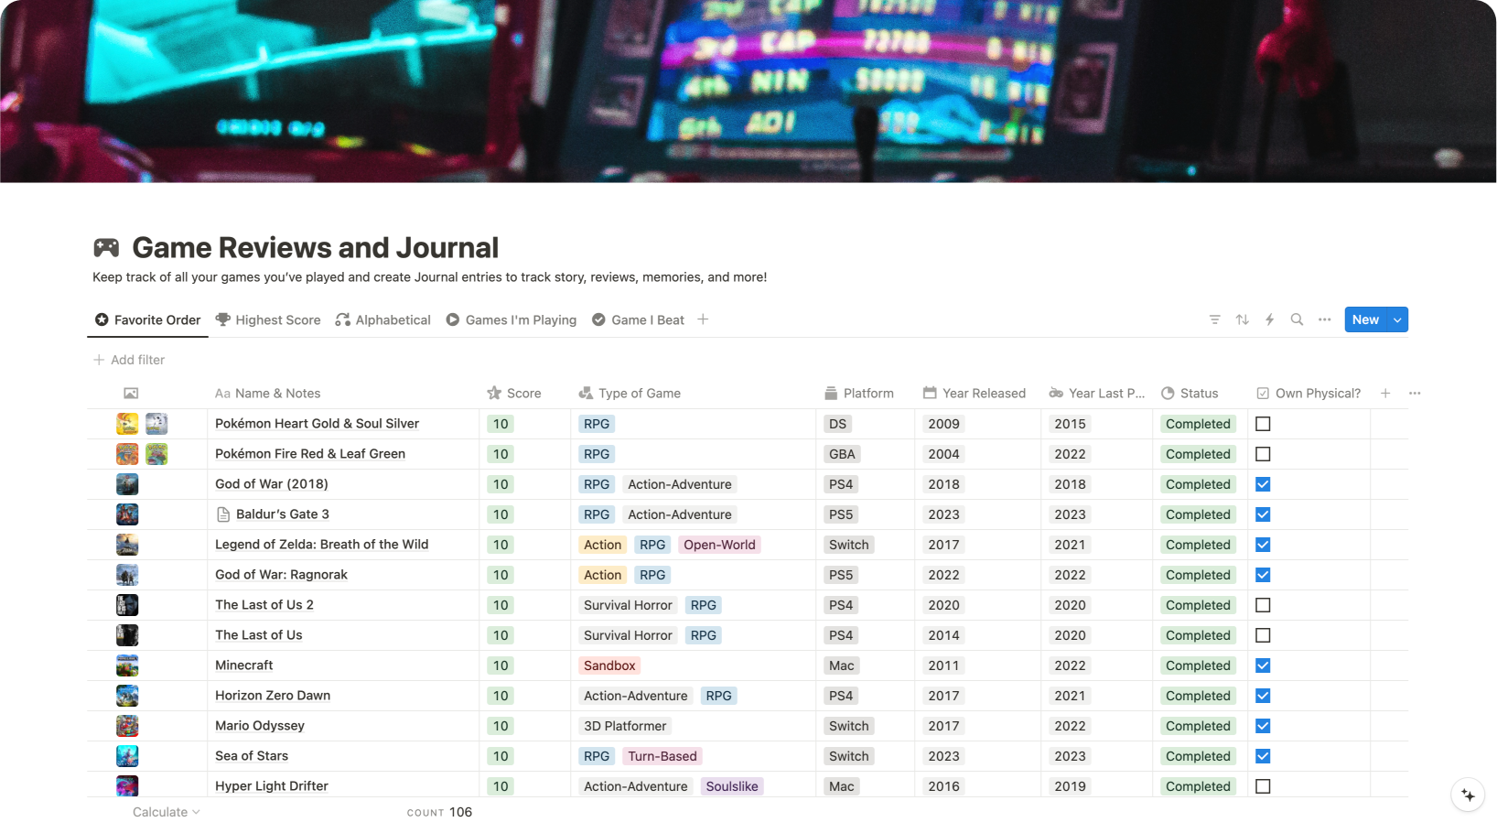The height and width of the screenshot is (833, 1497).
Task: Check Own Physical for Pokémon Fire Red
Action: click(1263, 454)
